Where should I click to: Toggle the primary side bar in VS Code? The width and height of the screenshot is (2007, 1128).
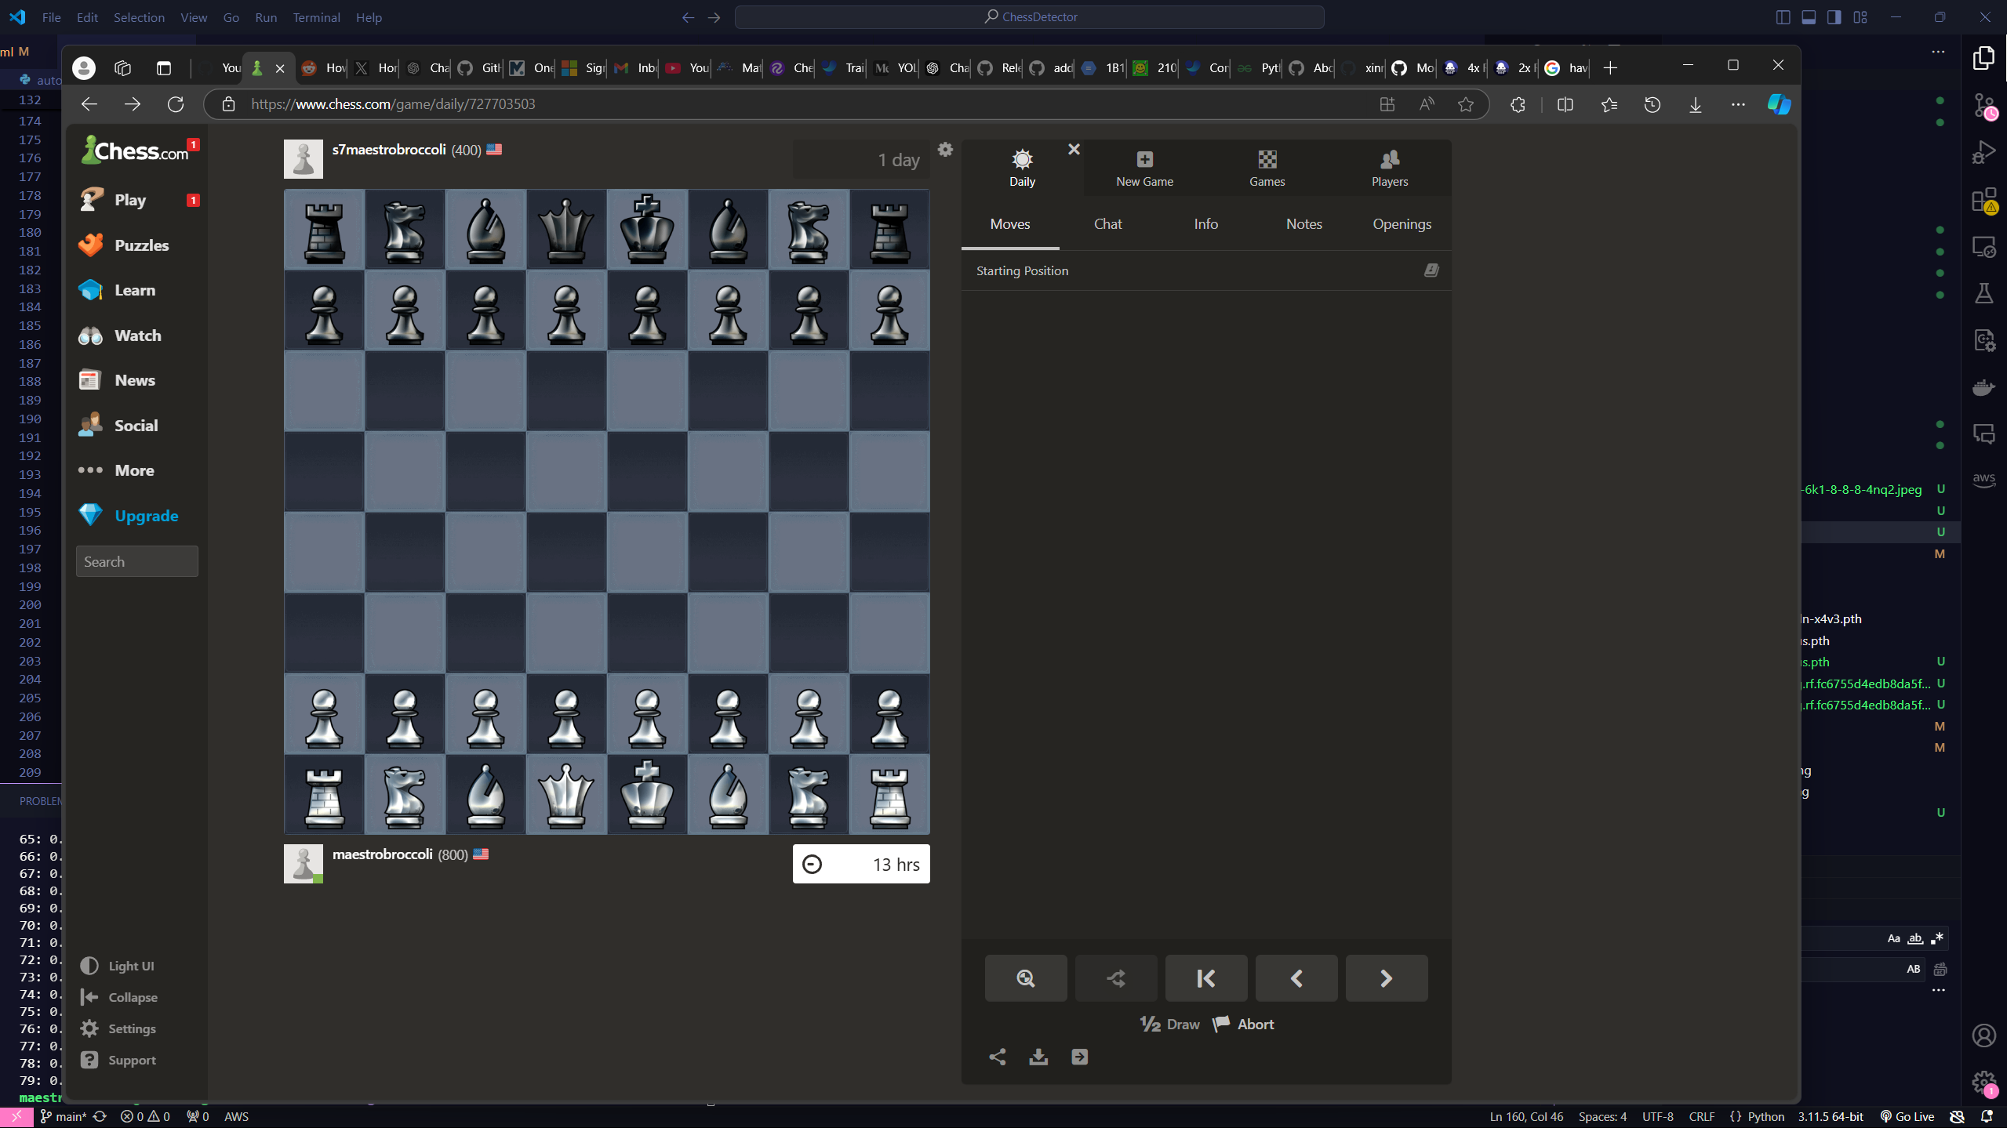[x=1782, y=16]
